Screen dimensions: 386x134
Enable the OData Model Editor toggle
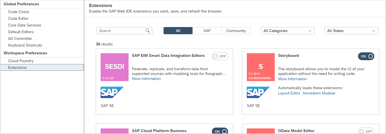pyautogui.click(x=366, y=131)
